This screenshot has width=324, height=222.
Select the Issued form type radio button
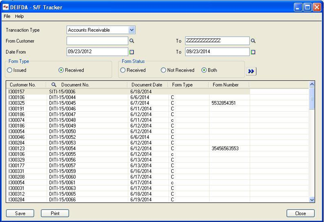click(9, 70)
